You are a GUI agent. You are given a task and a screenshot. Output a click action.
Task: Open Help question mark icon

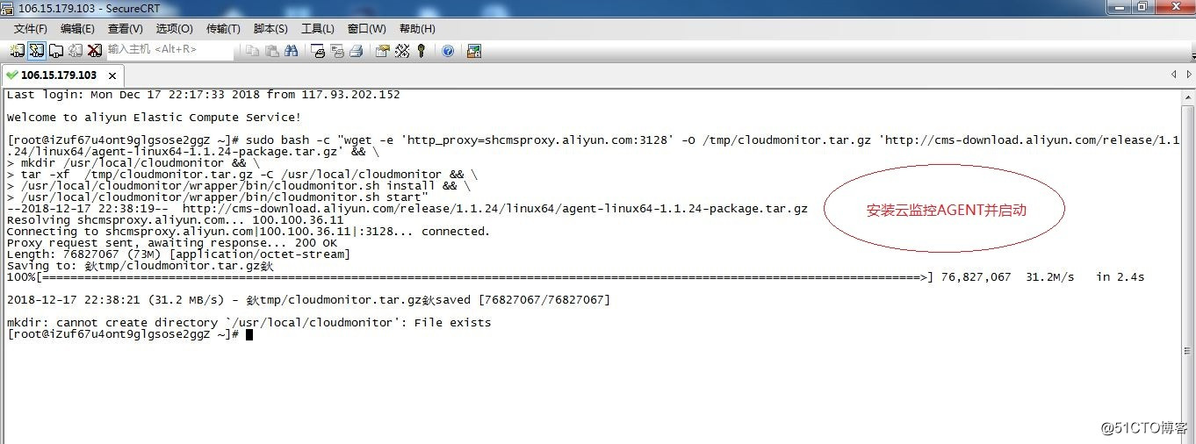448,51
